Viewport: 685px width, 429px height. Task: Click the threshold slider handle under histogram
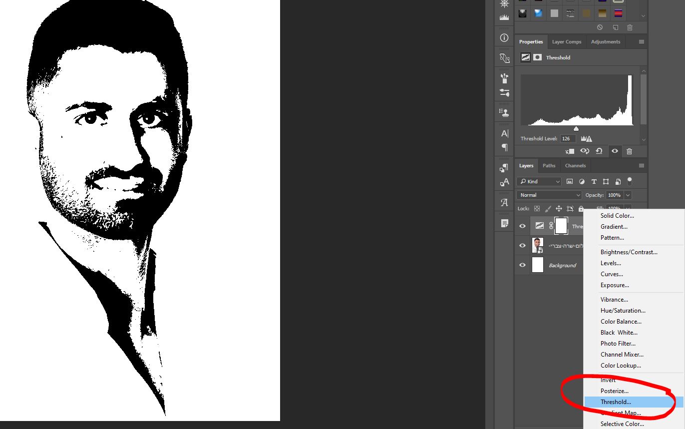(576, 129)
